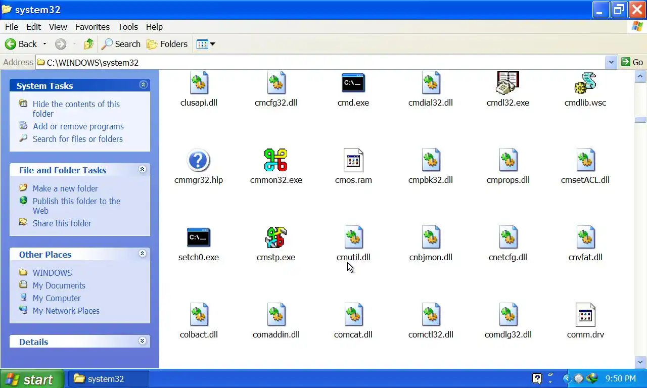Select the clusapi.dll file icon

tap(199, 83)
